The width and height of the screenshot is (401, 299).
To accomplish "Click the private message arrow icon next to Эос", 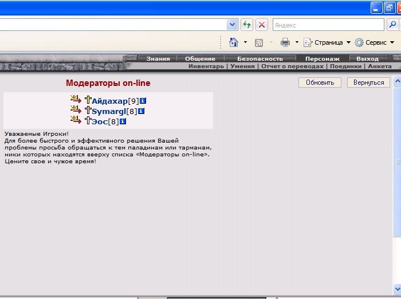I will (76, 120).
